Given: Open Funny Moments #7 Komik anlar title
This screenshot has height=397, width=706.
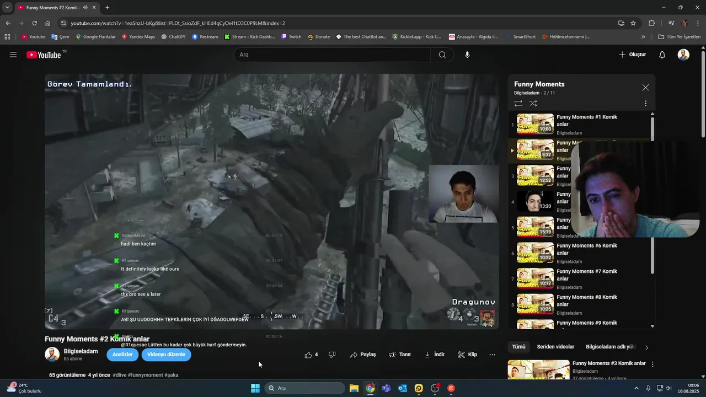Looking at the screenshot, I should (586, 275).
